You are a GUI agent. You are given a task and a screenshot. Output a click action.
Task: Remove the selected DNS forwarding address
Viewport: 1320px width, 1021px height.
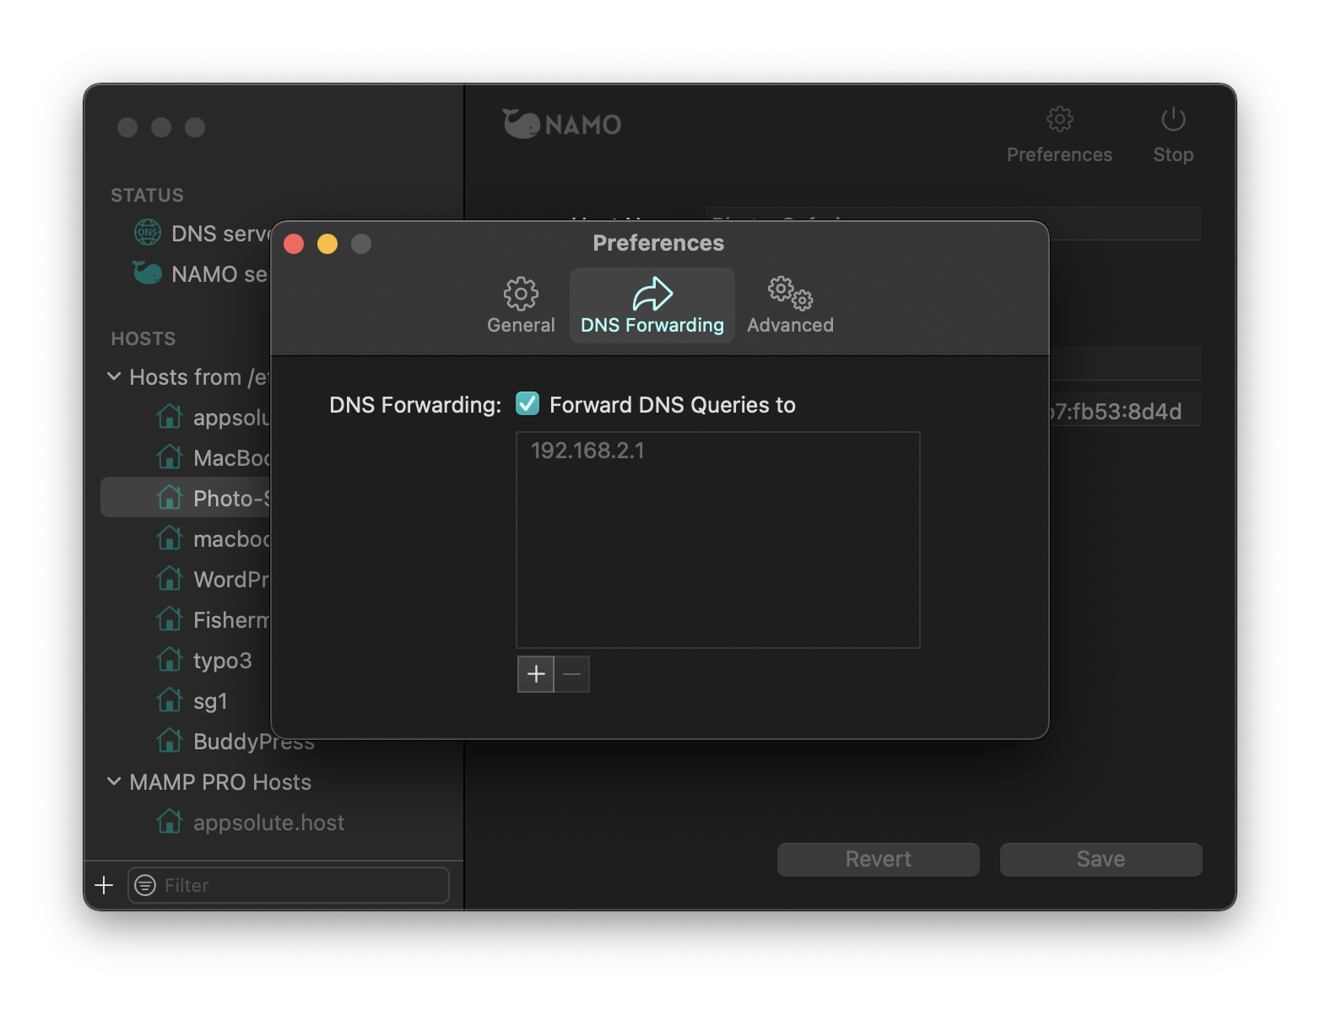[571, 674]
